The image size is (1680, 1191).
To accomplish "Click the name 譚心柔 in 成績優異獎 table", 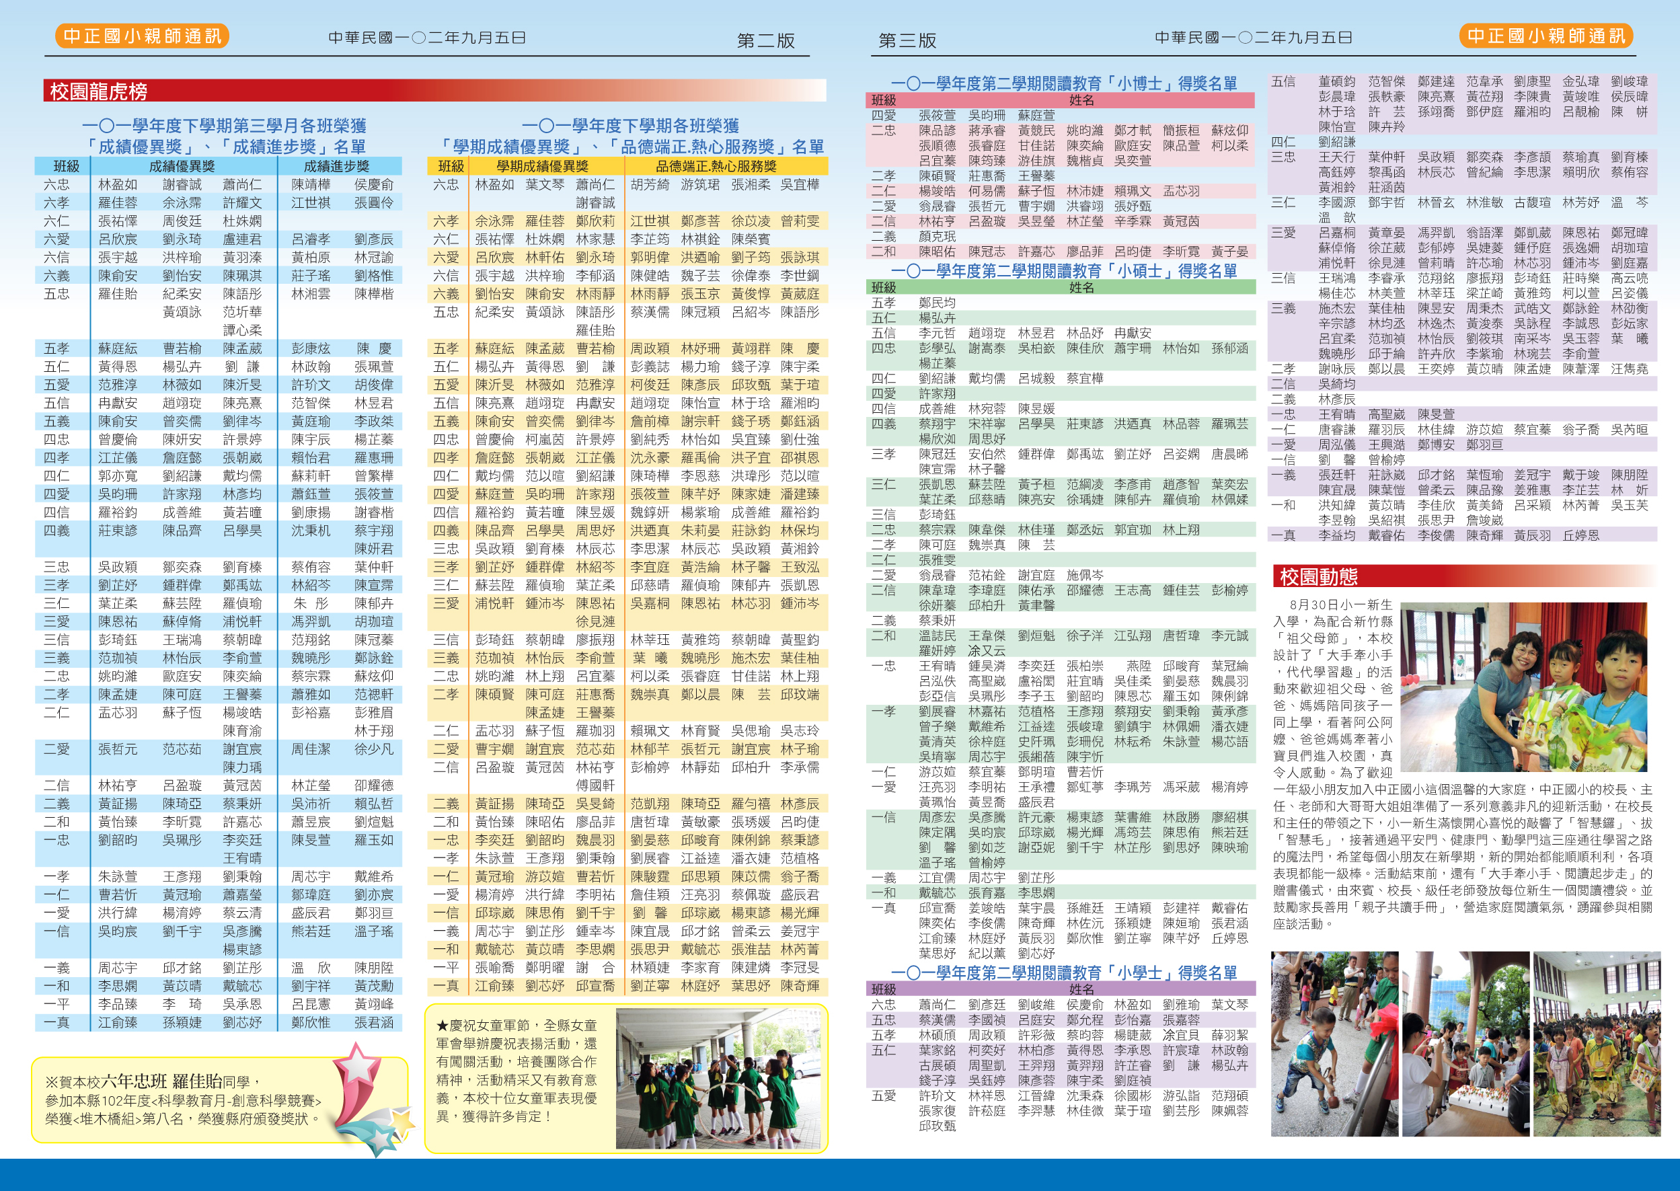I will [x=242, y=331].
